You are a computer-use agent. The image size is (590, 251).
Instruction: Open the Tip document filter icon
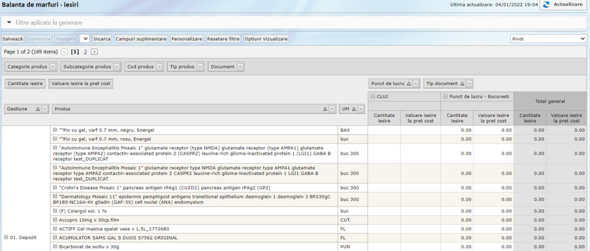pos(468,84)
